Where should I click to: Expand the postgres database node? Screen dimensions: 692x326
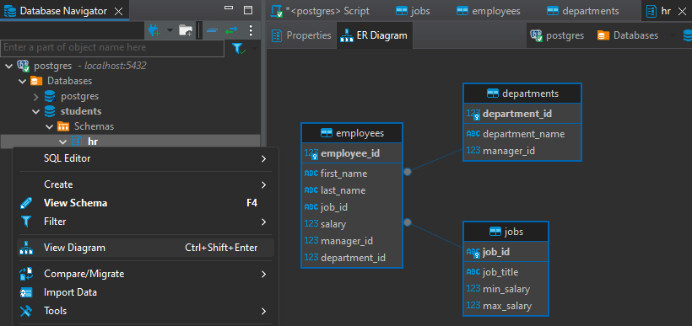[36, 96]
